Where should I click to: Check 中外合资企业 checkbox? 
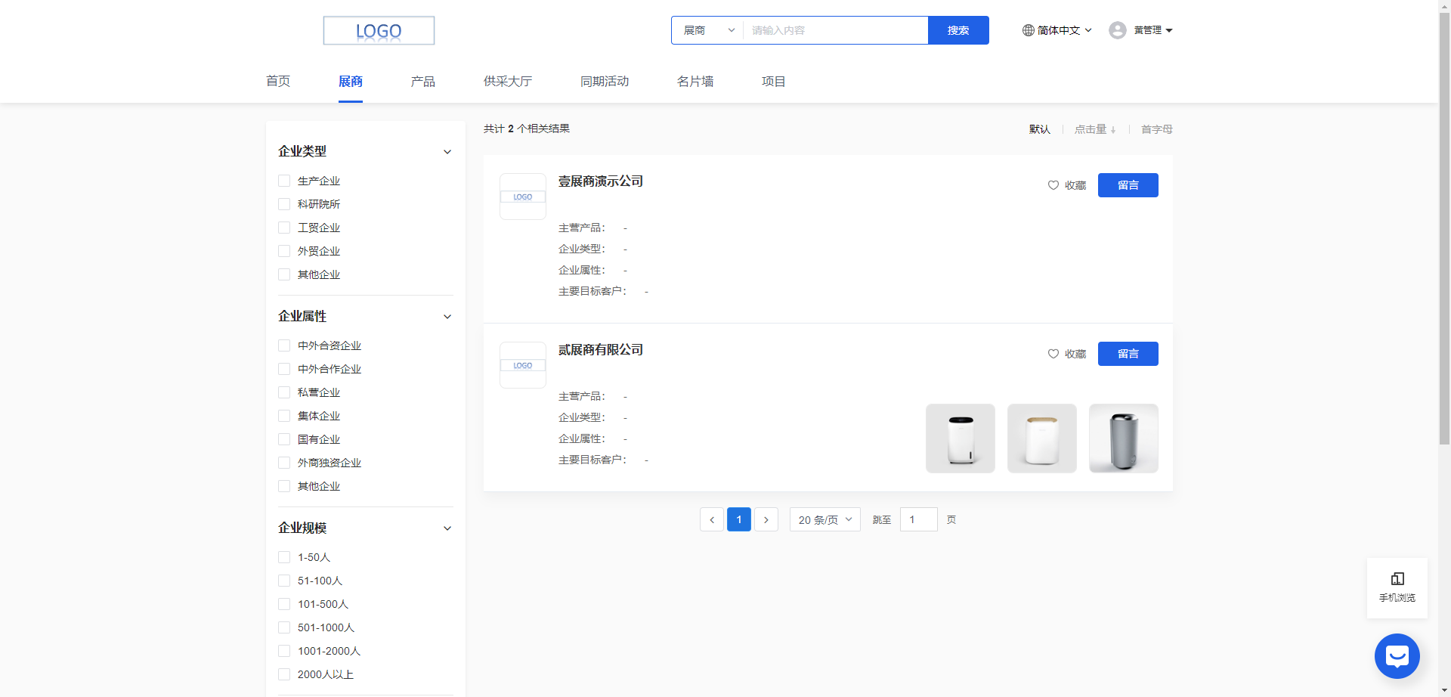[284, 345]
